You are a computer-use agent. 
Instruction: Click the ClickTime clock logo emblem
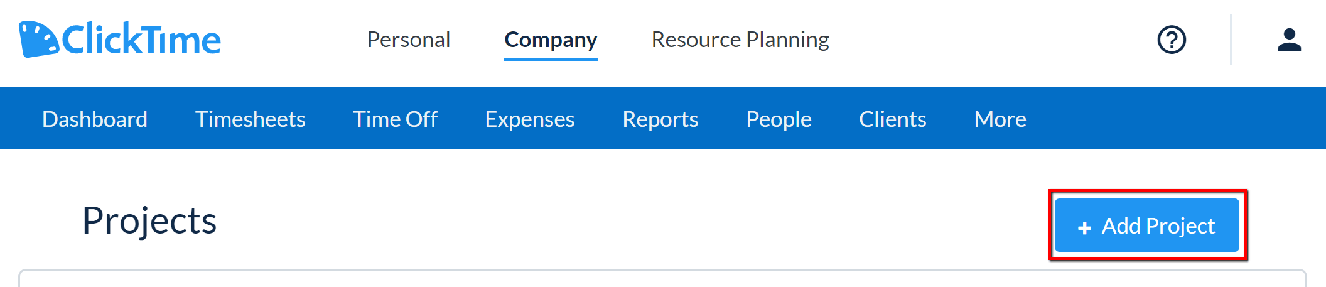(x=38, y=39)
